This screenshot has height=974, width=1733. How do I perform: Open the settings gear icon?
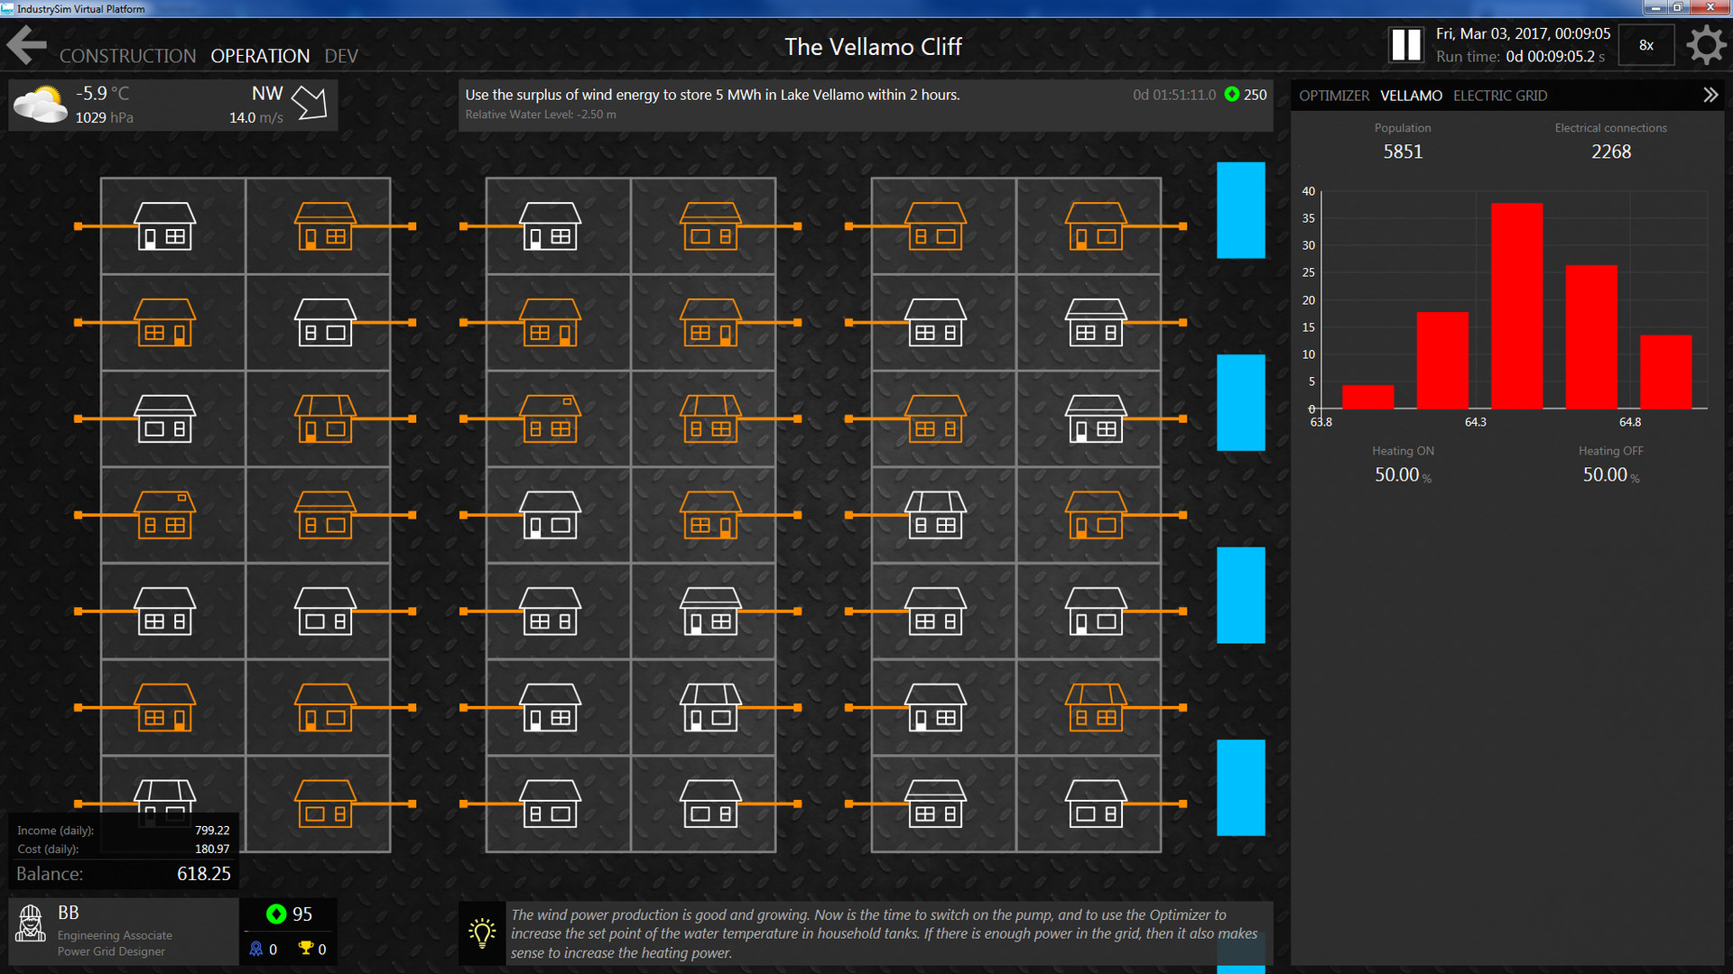tap(1705, 45)
